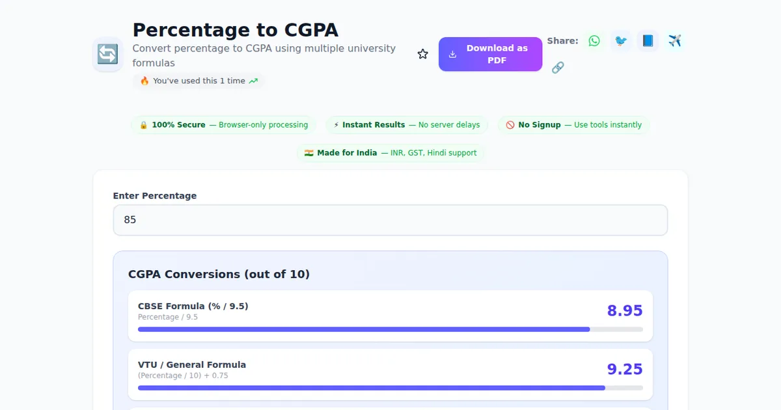Open the 100% Secure badge
The image size is (781, 410).
point(223,124)
